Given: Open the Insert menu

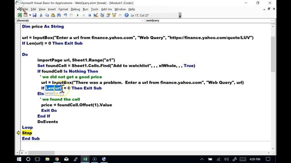Looking at the screenshot, I should point(52,9).
